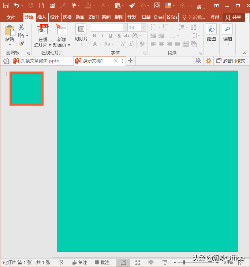This screenshot has height=267, width=250.
Task: Open the online slides (在线幻灯片) button
Action: coord(42,36)
